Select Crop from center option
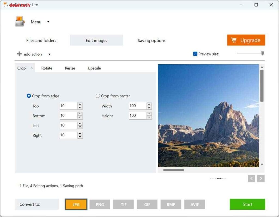279x217 pixels. point(98,96)
